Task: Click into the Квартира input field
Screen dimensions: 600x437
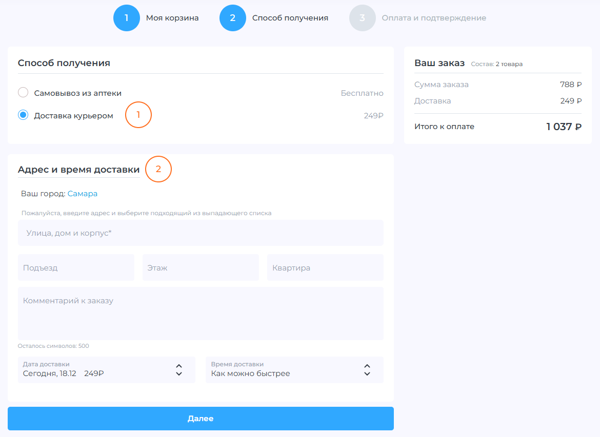Action: coord(325,267)
